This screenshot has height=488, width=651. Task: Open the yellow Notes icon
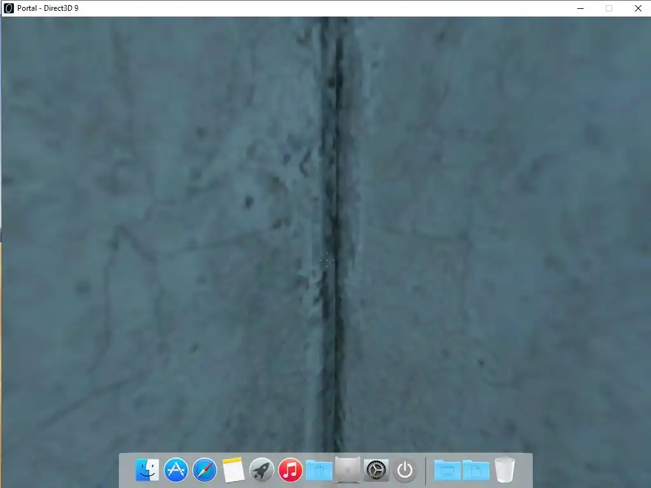pos(233,470)
